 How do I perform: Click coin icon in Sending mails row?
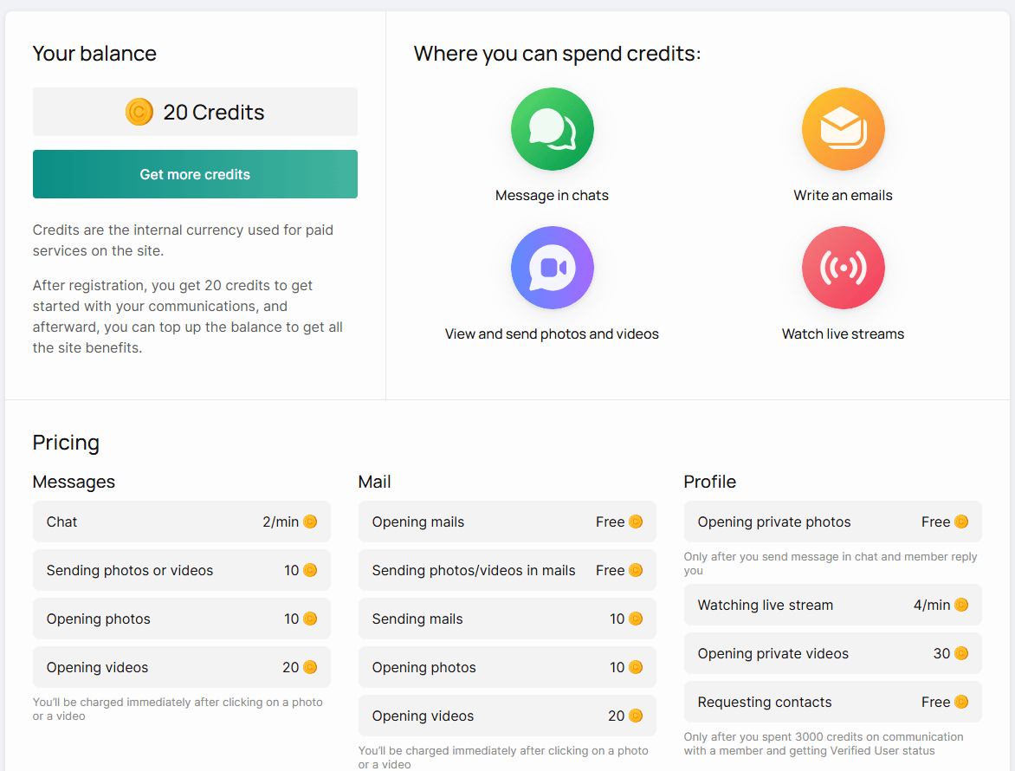pyautogui.click(x=636, y=619)
